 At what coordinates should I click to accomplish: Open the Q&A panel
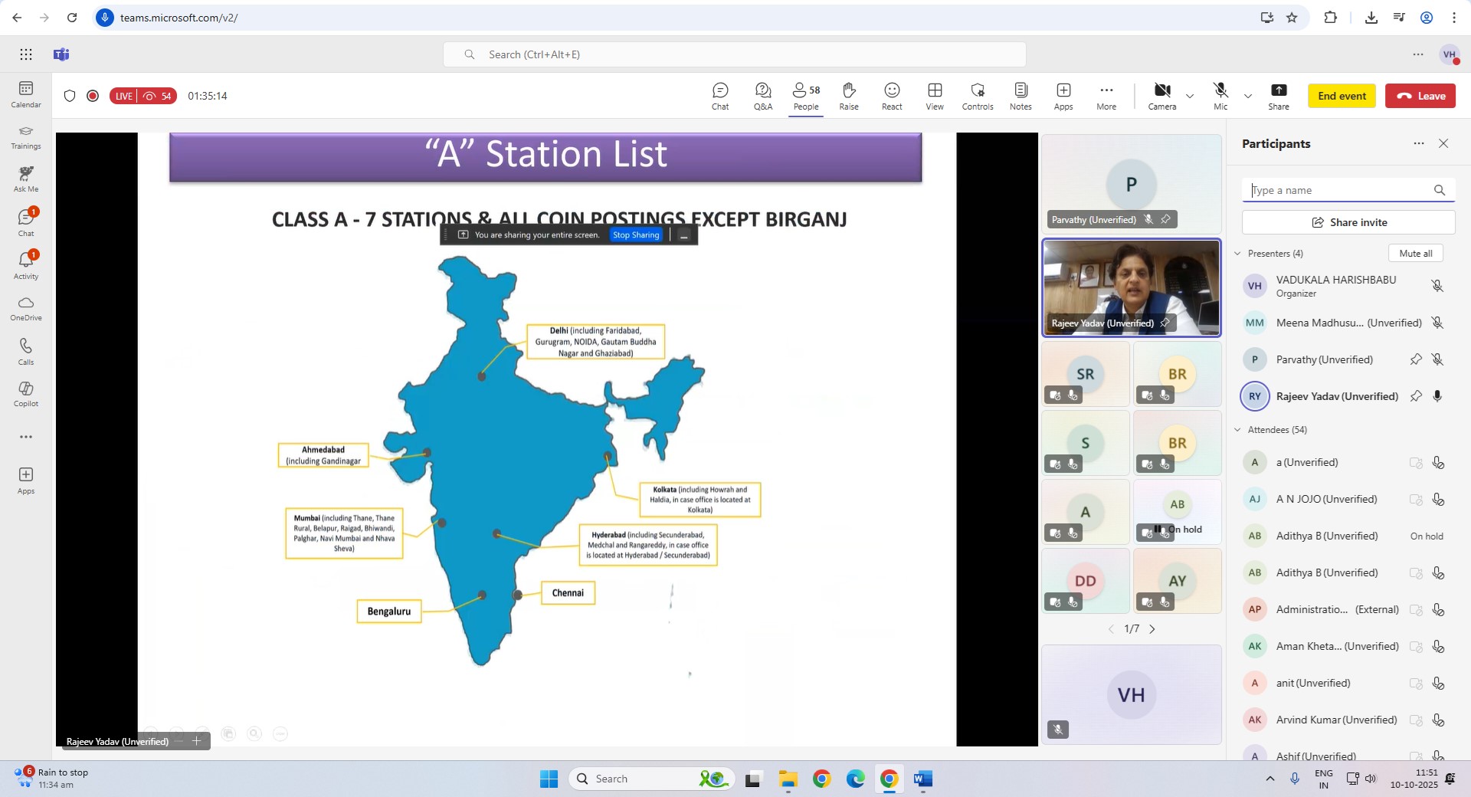tap(762, 96)
